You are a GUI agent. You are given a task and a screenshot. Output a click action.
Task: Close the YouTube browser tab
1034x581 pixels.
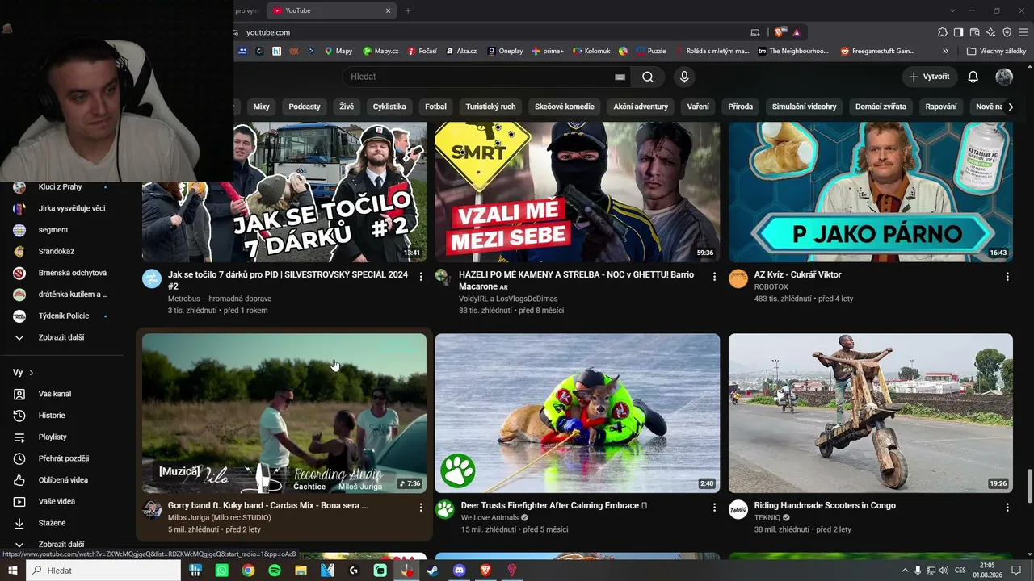388,10
